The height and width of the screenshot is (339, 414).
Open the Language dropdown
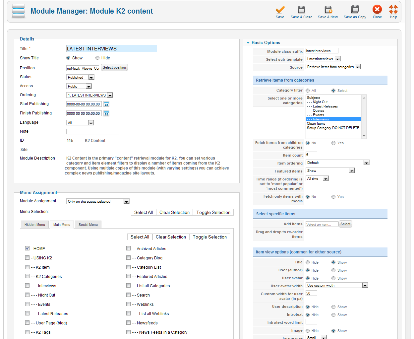[x=80, y=123]
